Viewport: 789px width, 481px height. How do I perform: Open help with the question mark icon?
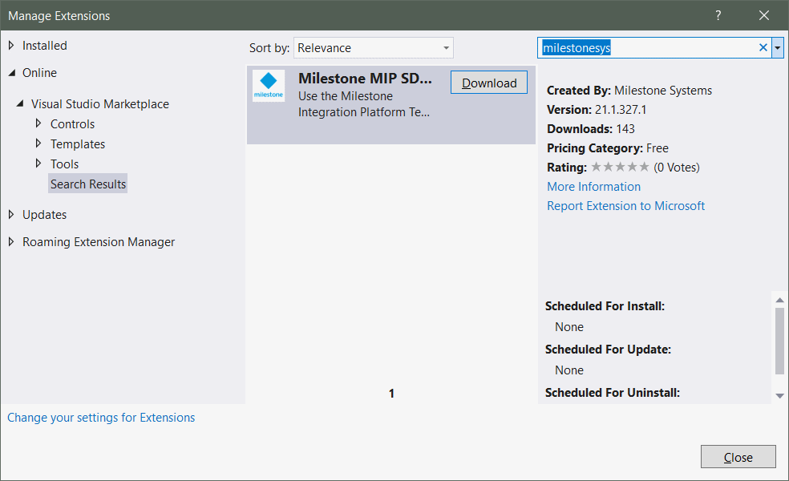tap(718, 15)
